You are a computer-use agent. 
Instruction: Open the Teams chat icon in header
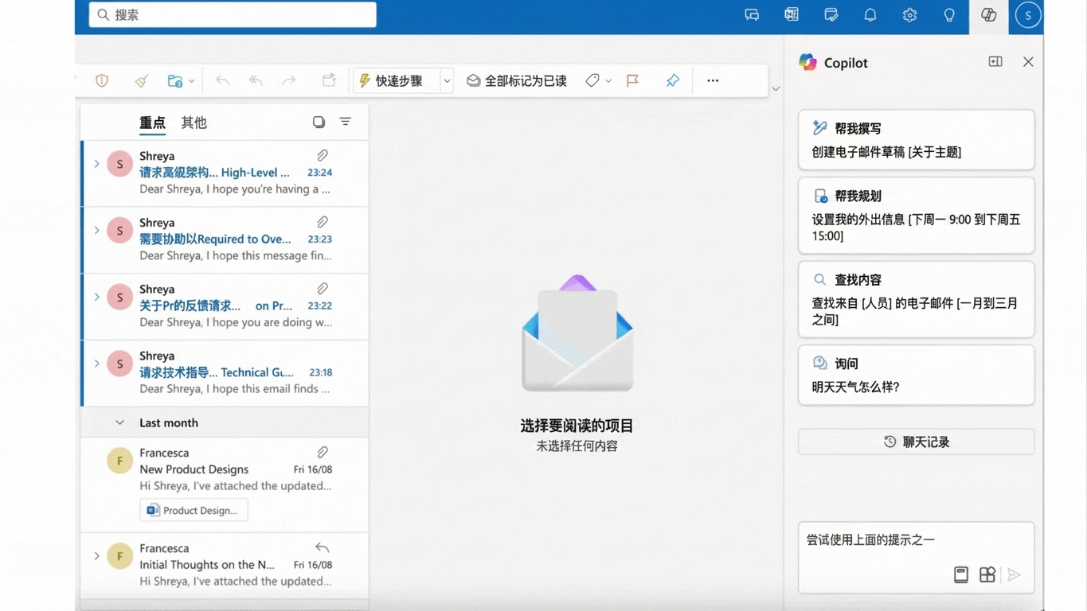click(752, 15)
